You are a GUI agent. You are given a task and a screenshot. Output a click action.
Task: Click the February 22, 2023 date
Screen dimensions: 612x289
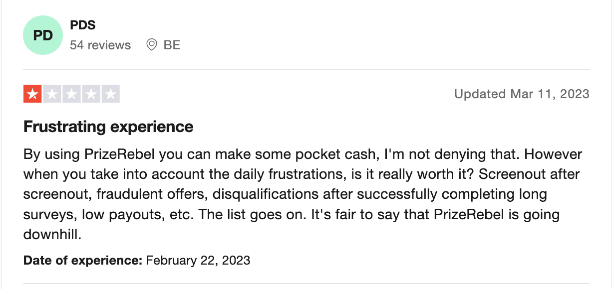tap(198, 260)
